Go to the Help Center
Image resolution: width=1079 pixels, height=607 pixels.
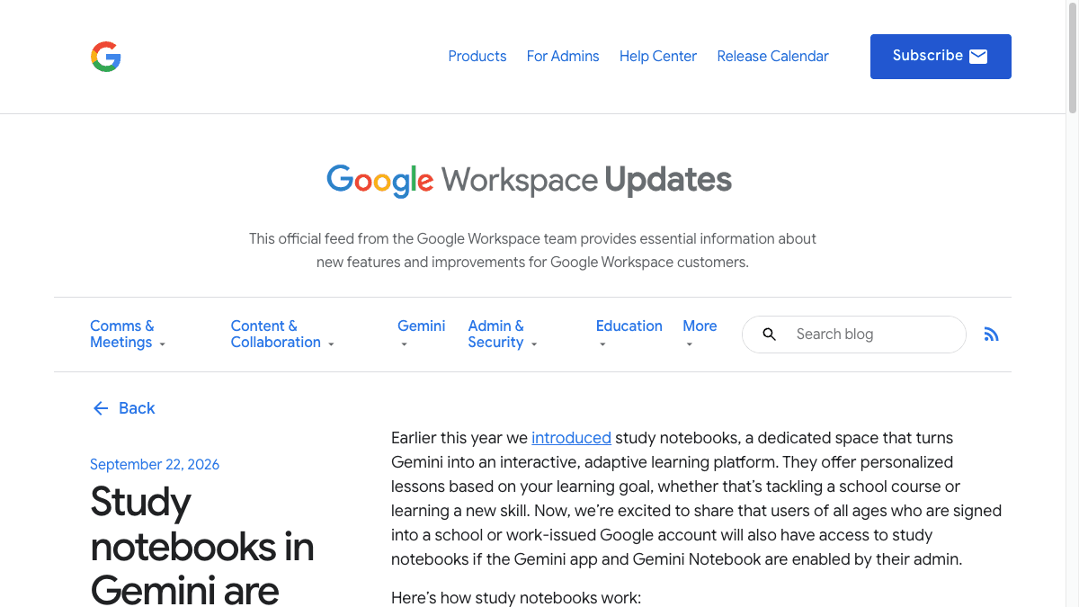658,56
